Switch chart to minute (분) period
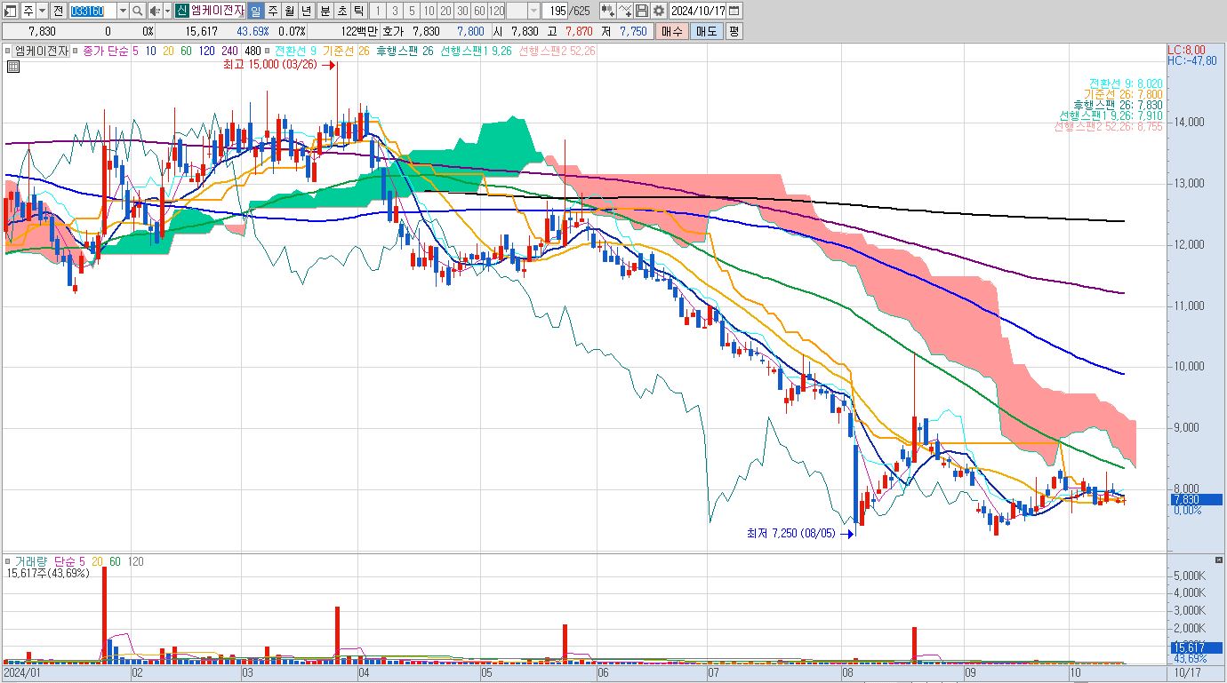Viewport: 1227px width, 683px height. [325, 11]
